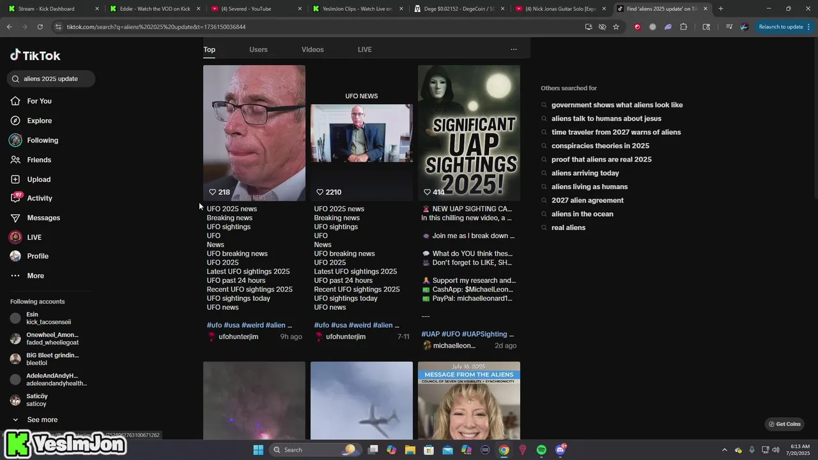Search proof that aliens are real 2025

[x=601, y=160]
